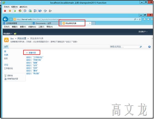
Task: Open the browser 编辑(E) menu
Action: pos(15,27)
